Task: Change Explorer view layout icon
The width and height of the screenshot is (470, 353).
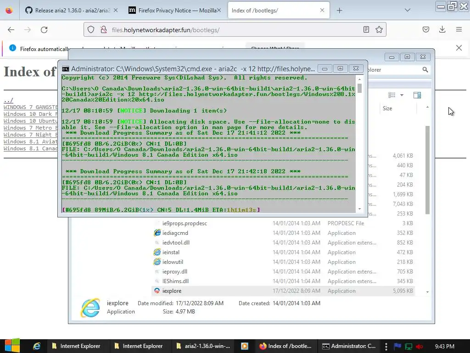Action: tap(392, 95)
